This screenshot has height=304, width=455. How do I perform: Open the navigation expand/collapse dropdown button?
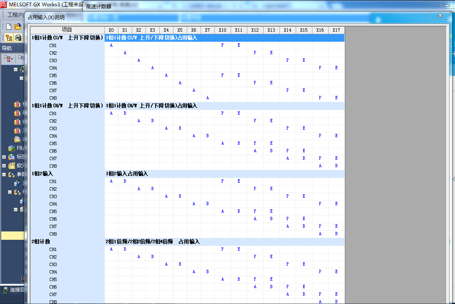click(x=9, y=59)
